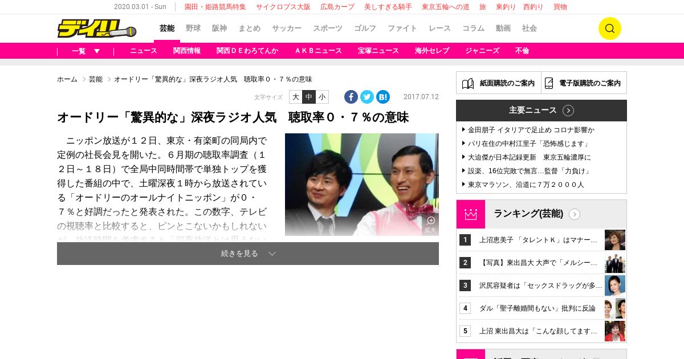This screenshot has height=359, width=684.
Task: Open ＡＫＢニュース submenu item
Action: point(318,51)
